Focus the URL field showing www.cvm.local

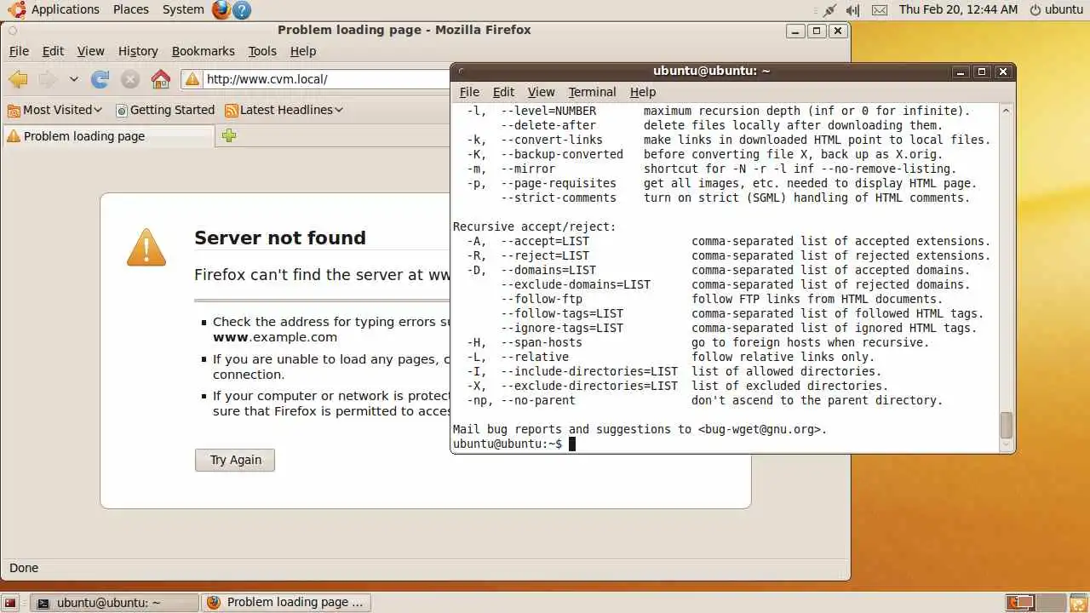(327, 79)
